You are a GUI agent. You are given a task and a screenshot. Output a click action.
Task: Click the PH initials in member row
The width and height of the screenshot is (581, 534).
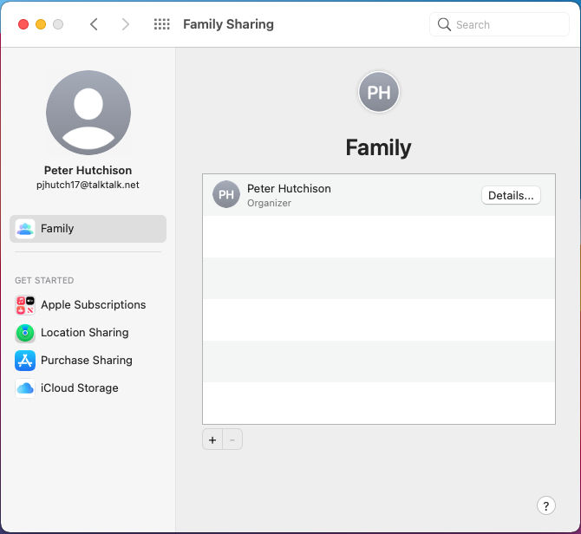click(226, 195)
